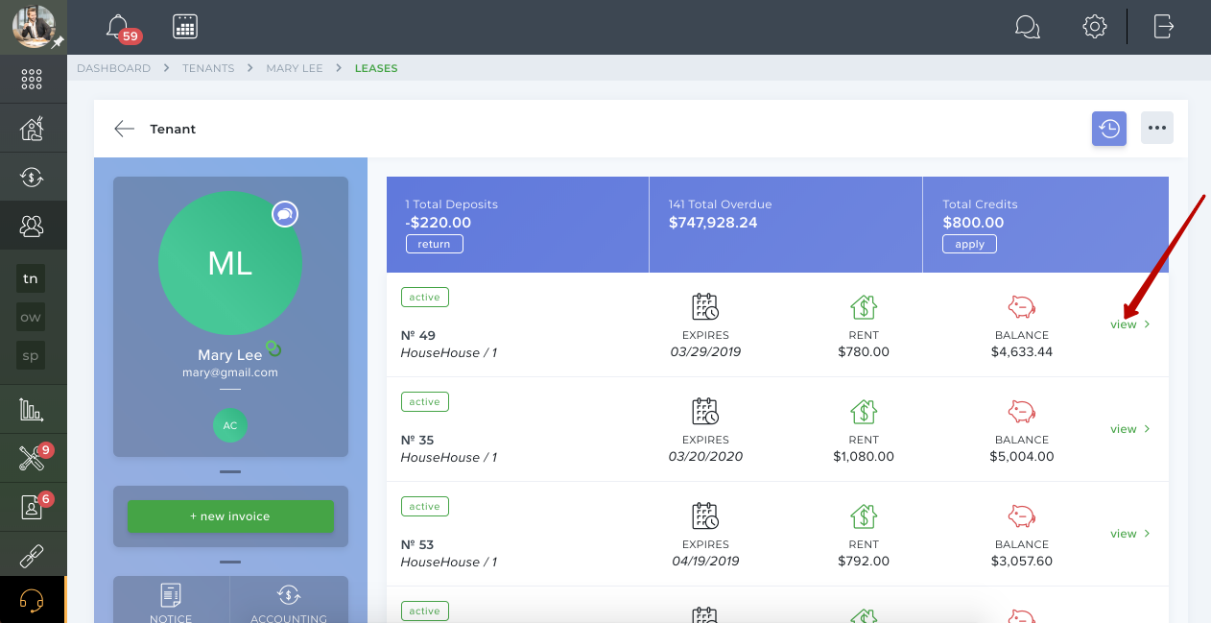This screenshot has width=1211, height=623.
Task: Open the properties house icon in sidebar
Action: [32, 128]
